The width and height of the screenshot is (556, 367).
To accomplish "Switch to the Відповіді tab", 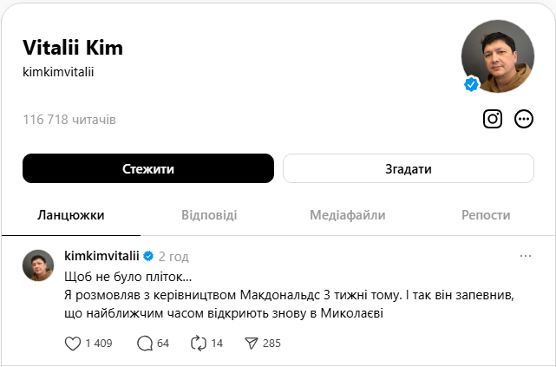I will [209, 215].
